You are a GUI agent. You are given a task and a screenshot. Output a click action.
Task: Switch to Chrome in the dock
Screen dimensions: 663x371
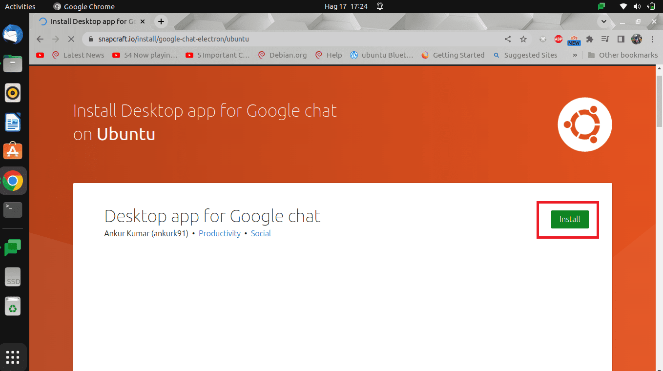[13, 181]
